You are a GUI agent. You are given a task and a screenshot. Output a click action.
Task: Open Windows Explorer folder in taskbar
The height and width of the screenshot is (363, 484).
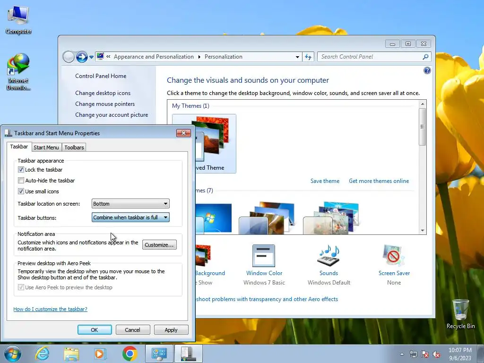[71, 354]
